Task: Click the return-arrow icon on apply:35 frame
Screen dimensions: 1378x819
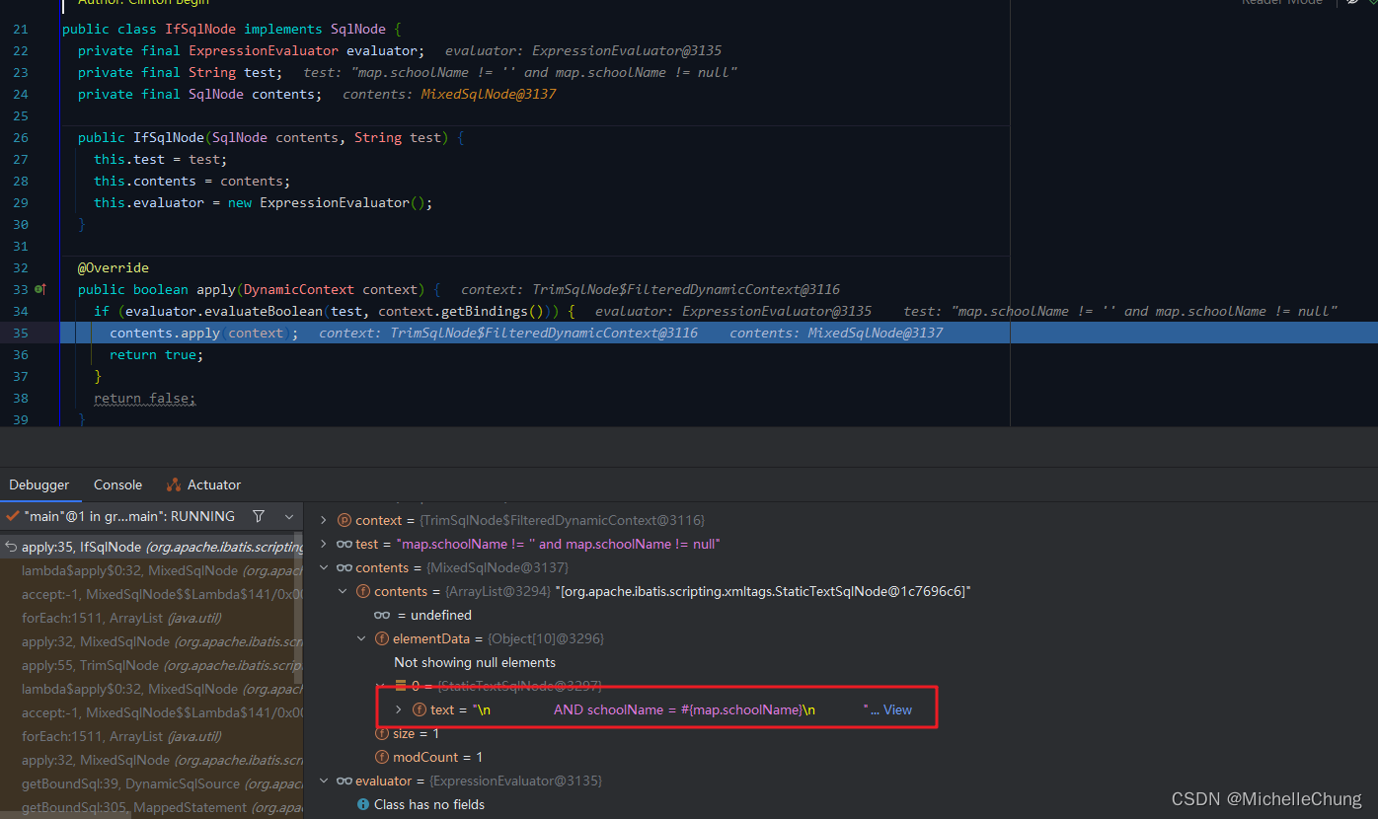Action: pos(11,547)
